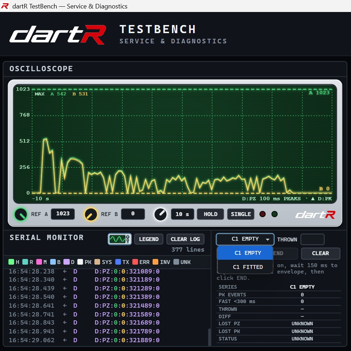This screenshot has height=351, width=351.
Task: Open the LEGEND panel
Action: click(149, 239)
